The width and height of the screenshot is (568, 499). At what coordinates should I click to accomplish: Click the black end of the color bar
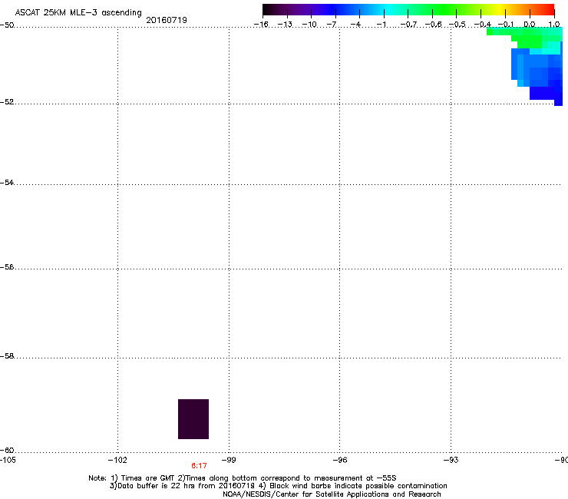[266, 10]
